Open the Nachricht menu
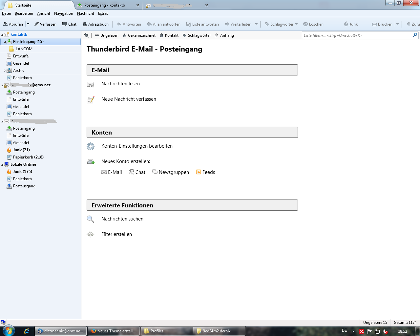 [86, 13]
